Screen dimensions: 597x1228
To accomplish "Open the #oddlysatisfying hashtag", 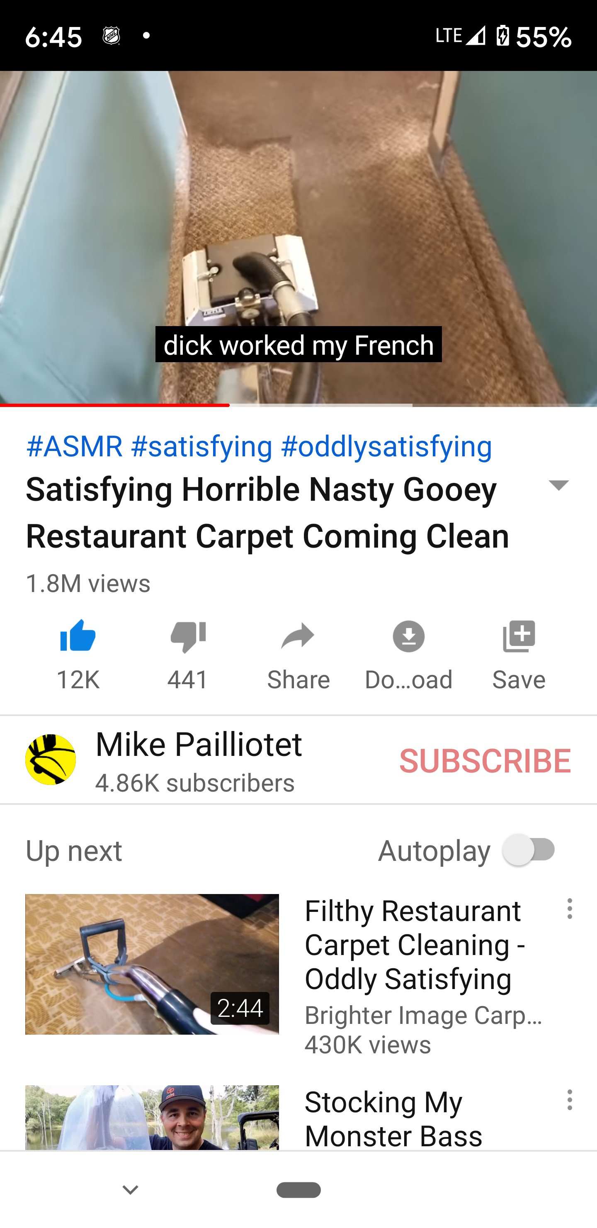I will 386,446.
